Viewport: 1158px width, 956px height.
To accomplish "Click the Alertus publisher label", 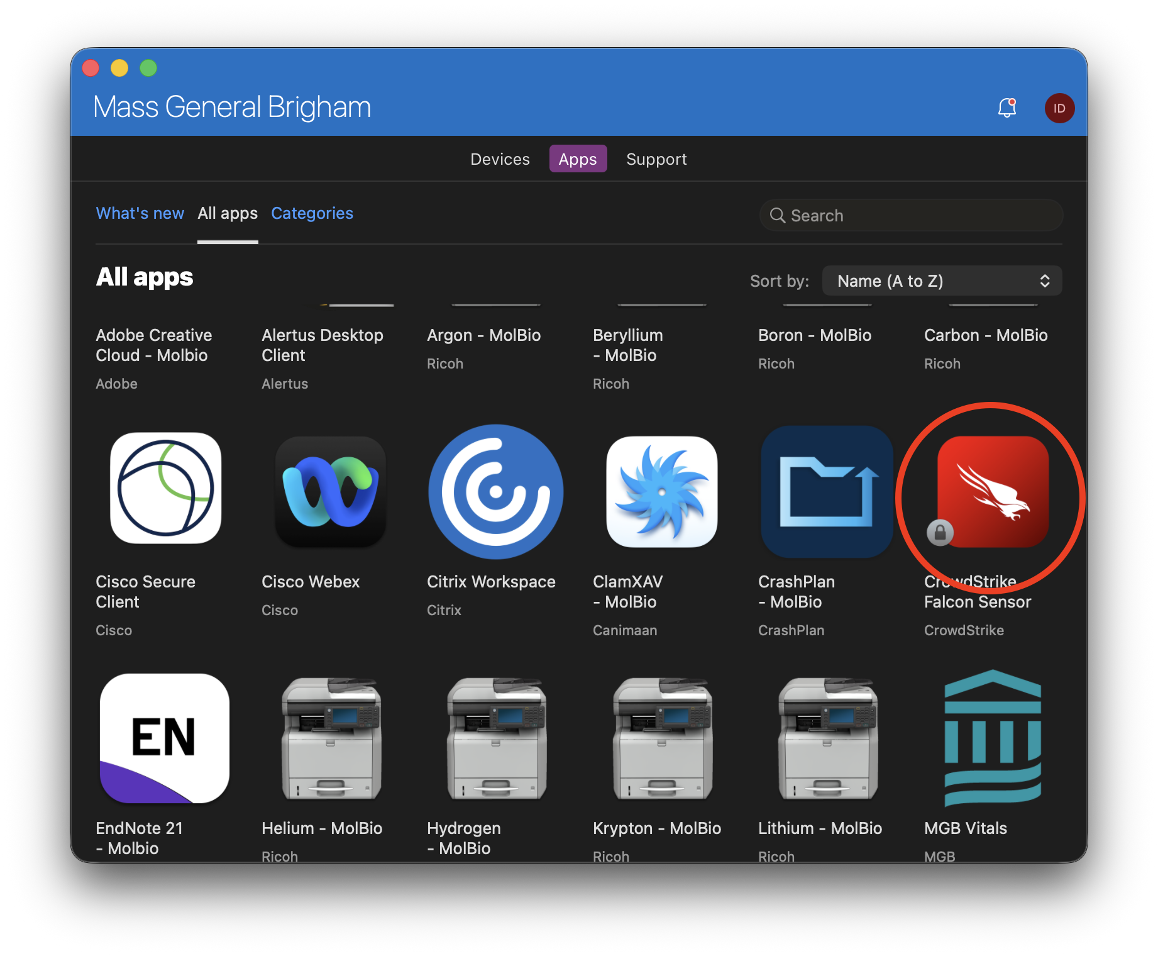I will pos(285,384).
